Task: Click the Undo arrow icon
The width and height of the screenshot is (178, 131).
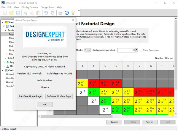Action: click(46, 13)
